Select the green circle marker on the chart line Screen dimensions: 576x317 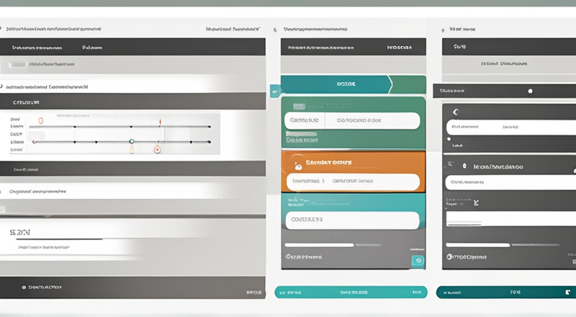point(131,142)
